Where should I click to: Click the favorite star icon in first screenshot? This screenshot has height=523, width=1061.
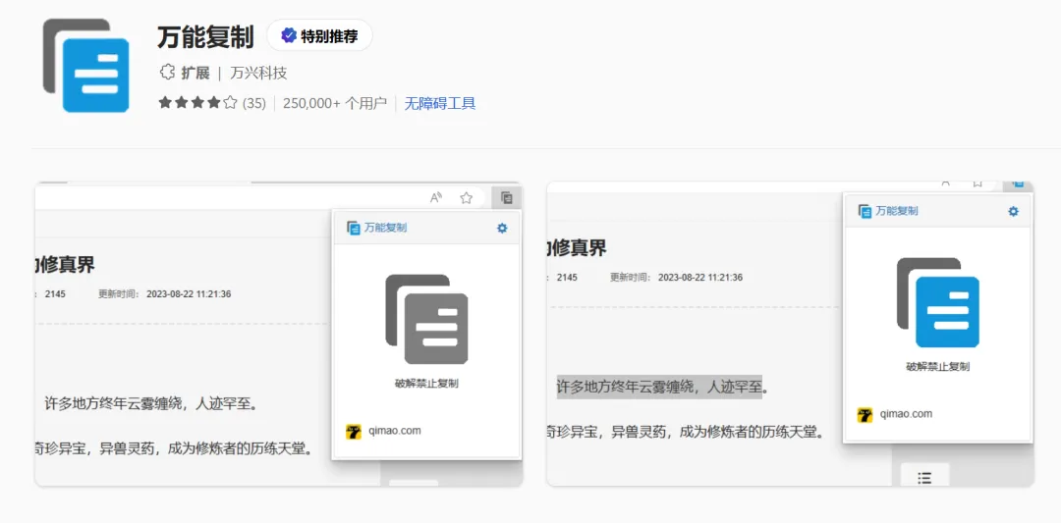click(x=467, y=198)
